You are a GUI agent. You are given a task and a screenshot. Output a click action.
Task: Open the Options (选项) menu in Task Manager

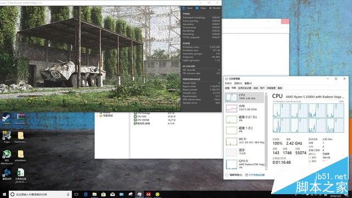tap(238, 83)
